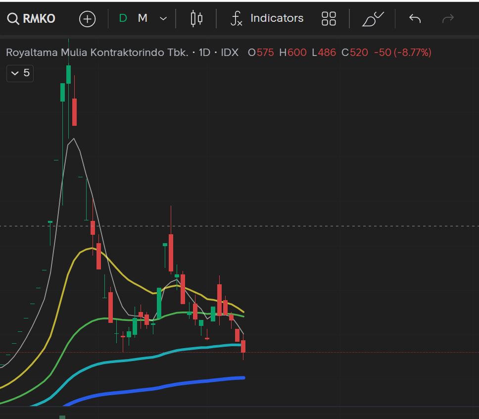Switch to the M monthly interval
479x419 pixels.
[143, 18]
